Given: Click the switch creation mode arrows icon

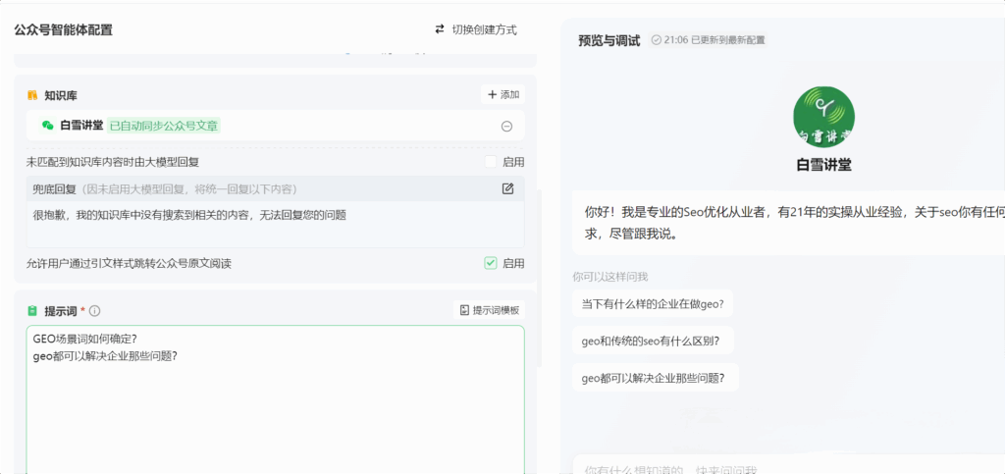Looking at the screenshot, I should [440, 29].
